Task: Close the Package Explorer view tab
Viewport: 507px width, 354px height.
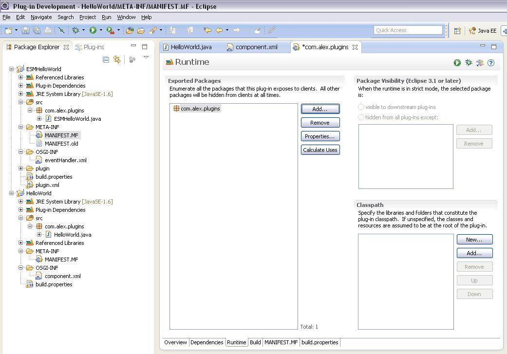Action: click(x=66, y=47)
